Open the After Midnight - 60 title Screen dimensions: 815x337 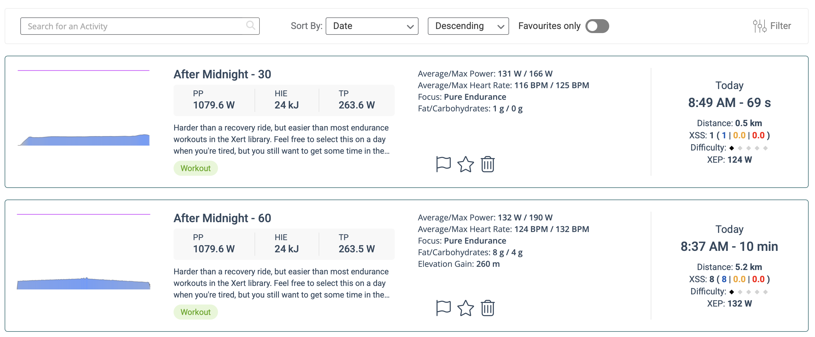(222, 218)
